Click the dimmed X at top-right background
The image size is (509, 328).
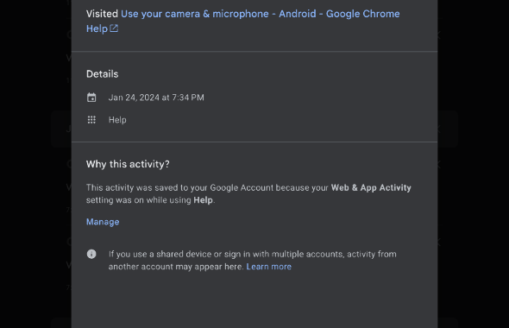click(439, 35)
